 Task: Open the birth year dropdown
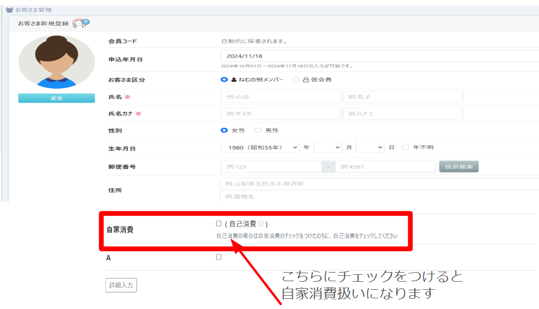tap(260, 148)
